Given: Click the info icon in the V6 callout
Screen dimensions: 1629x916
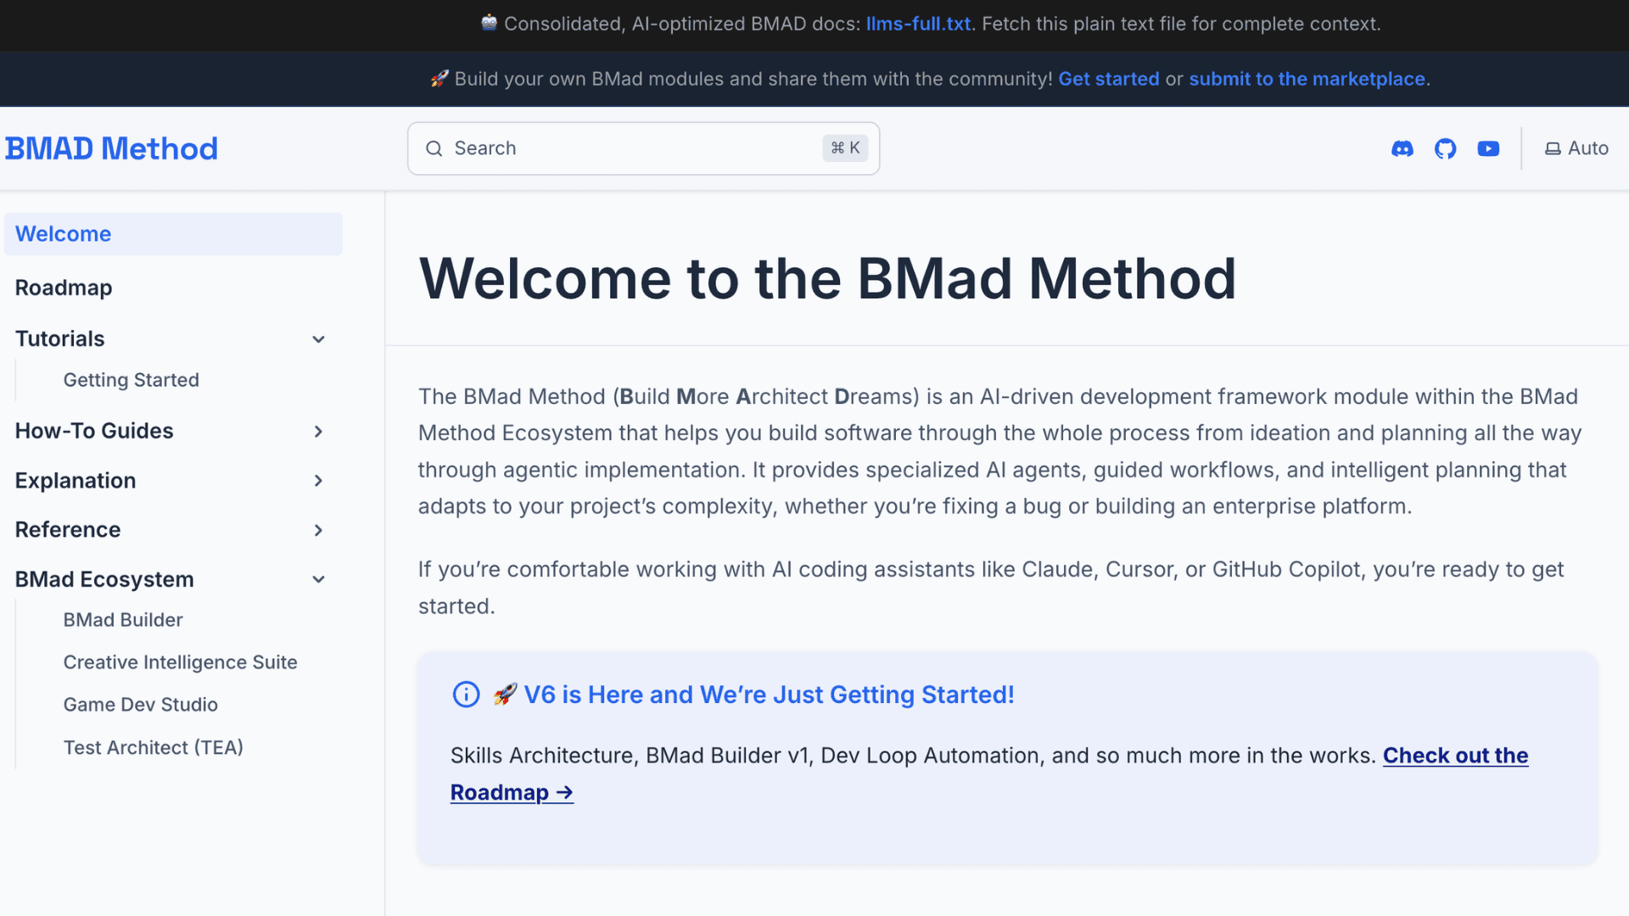Looking at the screenshot, I should click(466, 695).
